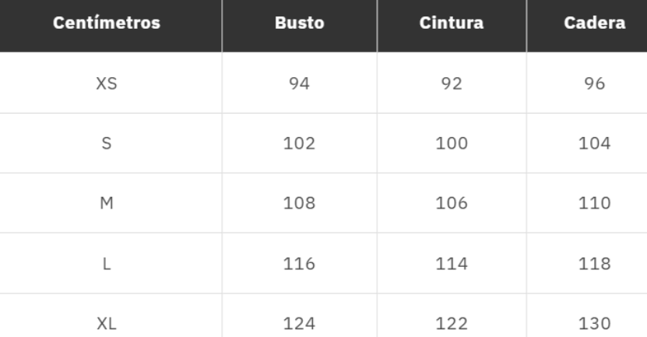Click the L Cintura value 114
Image resolution: width=647 pixels, height=337 pixels.
[452, 264]
